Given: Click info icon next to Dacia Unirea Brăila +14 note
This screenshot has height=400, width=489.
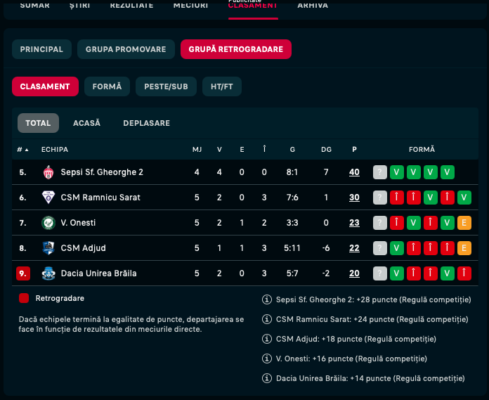Looking at the screenshot, I should coord(267,378).
